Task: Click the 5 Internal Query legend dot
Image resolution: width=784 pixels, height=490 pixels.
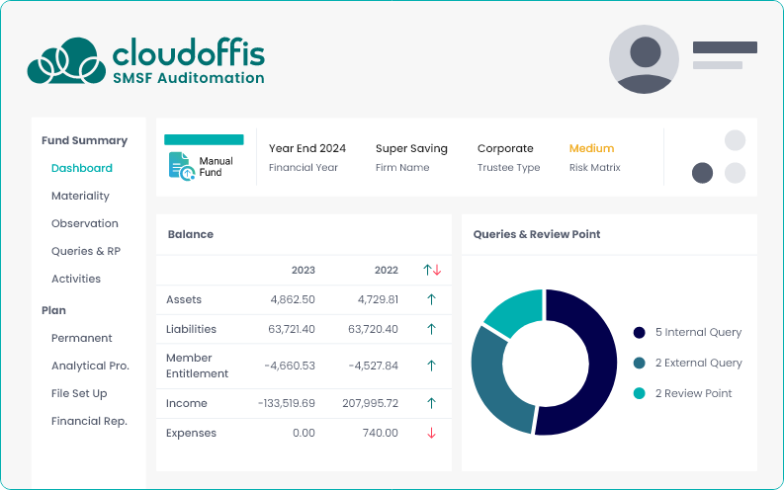Action: (x=640, y=333)
